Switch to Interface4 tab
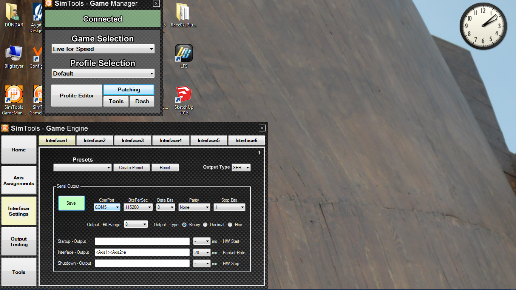Viewport: 516px width, 290px height. point(171,140)
